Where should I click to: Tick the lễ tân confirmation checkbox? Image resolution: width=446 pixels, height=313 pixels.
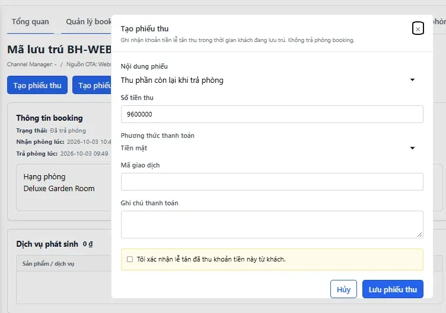click(130, 259)
